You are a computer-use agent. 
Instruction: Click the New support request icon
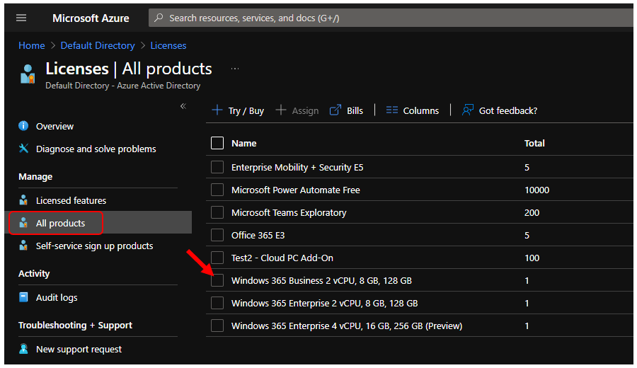click(23, 349)
